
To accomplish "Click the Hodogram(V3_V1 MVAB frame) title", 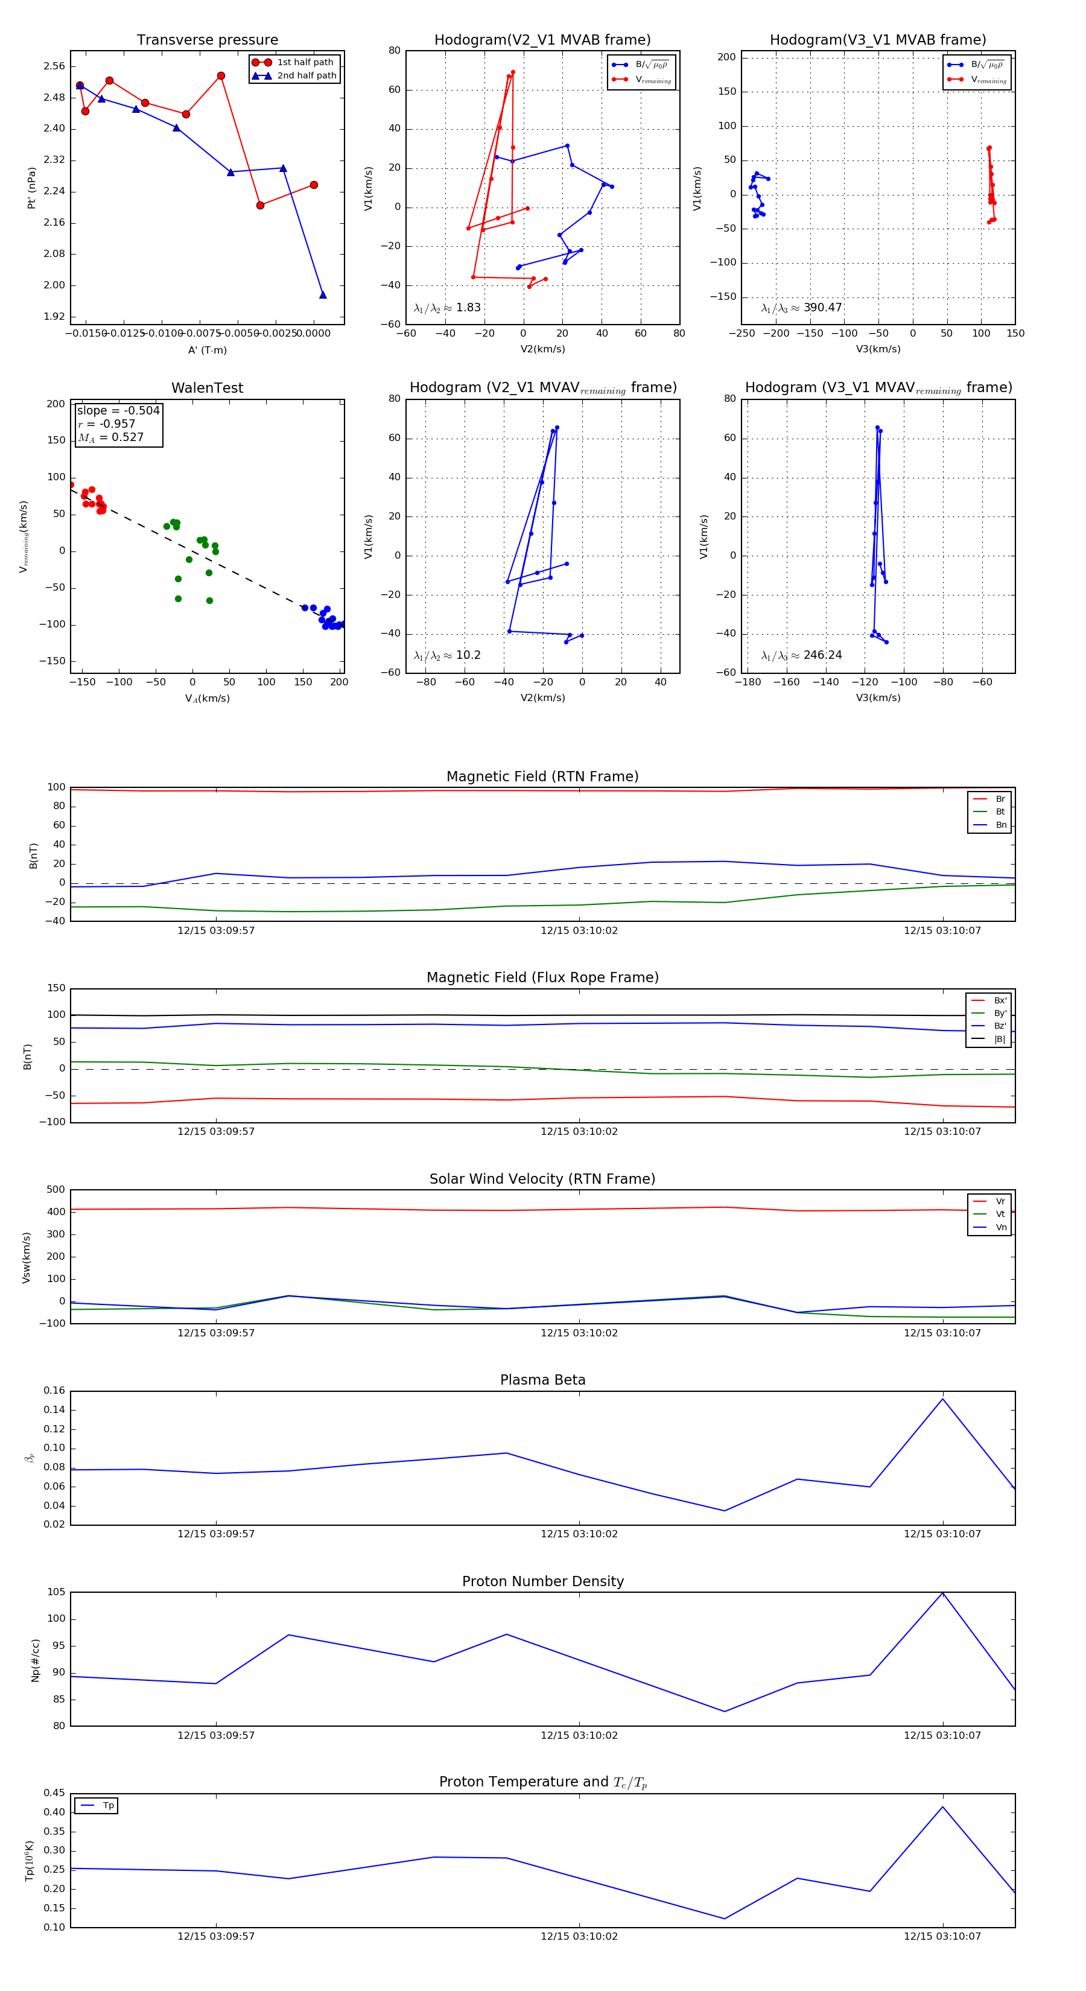I will (x=878, y=40).
